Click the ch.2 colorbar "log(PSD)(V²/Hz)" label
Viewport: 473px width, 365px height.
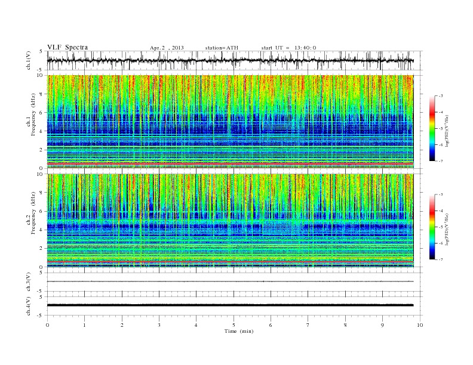[x=447, y=229]
